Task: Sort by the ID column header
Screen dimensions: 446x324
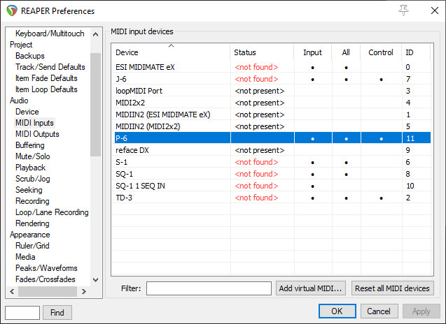Action: pos(416,52)
